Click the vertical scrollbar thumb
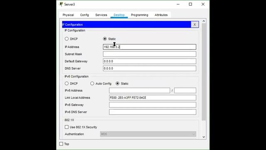The height and width of the screenshot is (150, 266). 204,72
